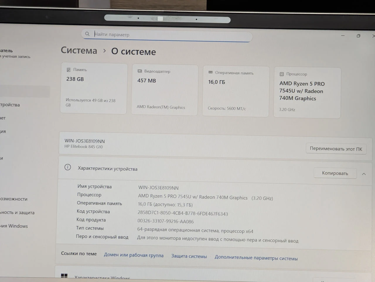Open sidebar item ending "тройства"
The image size is (375, 282).
(10, 105)
